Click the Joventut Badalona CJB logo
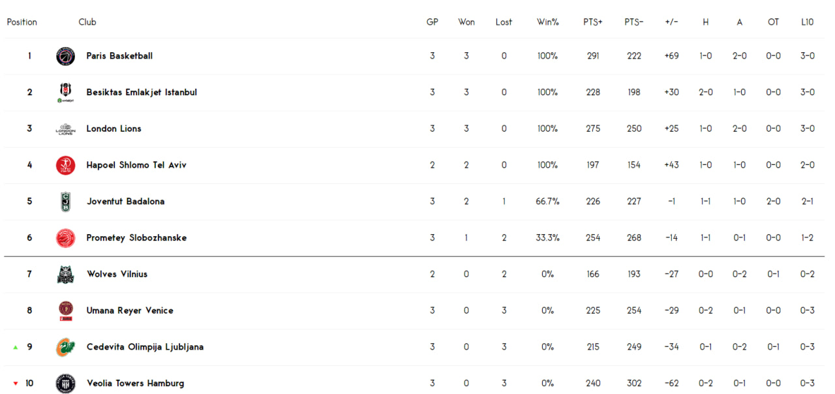 (65, 202)
